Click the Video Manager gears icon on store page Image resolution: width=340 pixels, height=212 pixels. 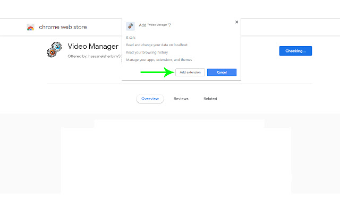54,49
